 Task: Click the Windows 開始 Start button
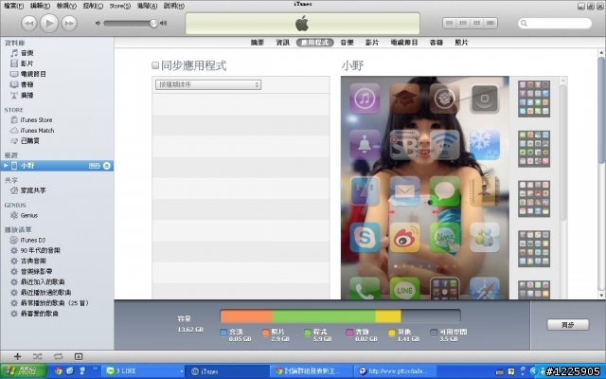pyautogui.click(x=24, y=371)
